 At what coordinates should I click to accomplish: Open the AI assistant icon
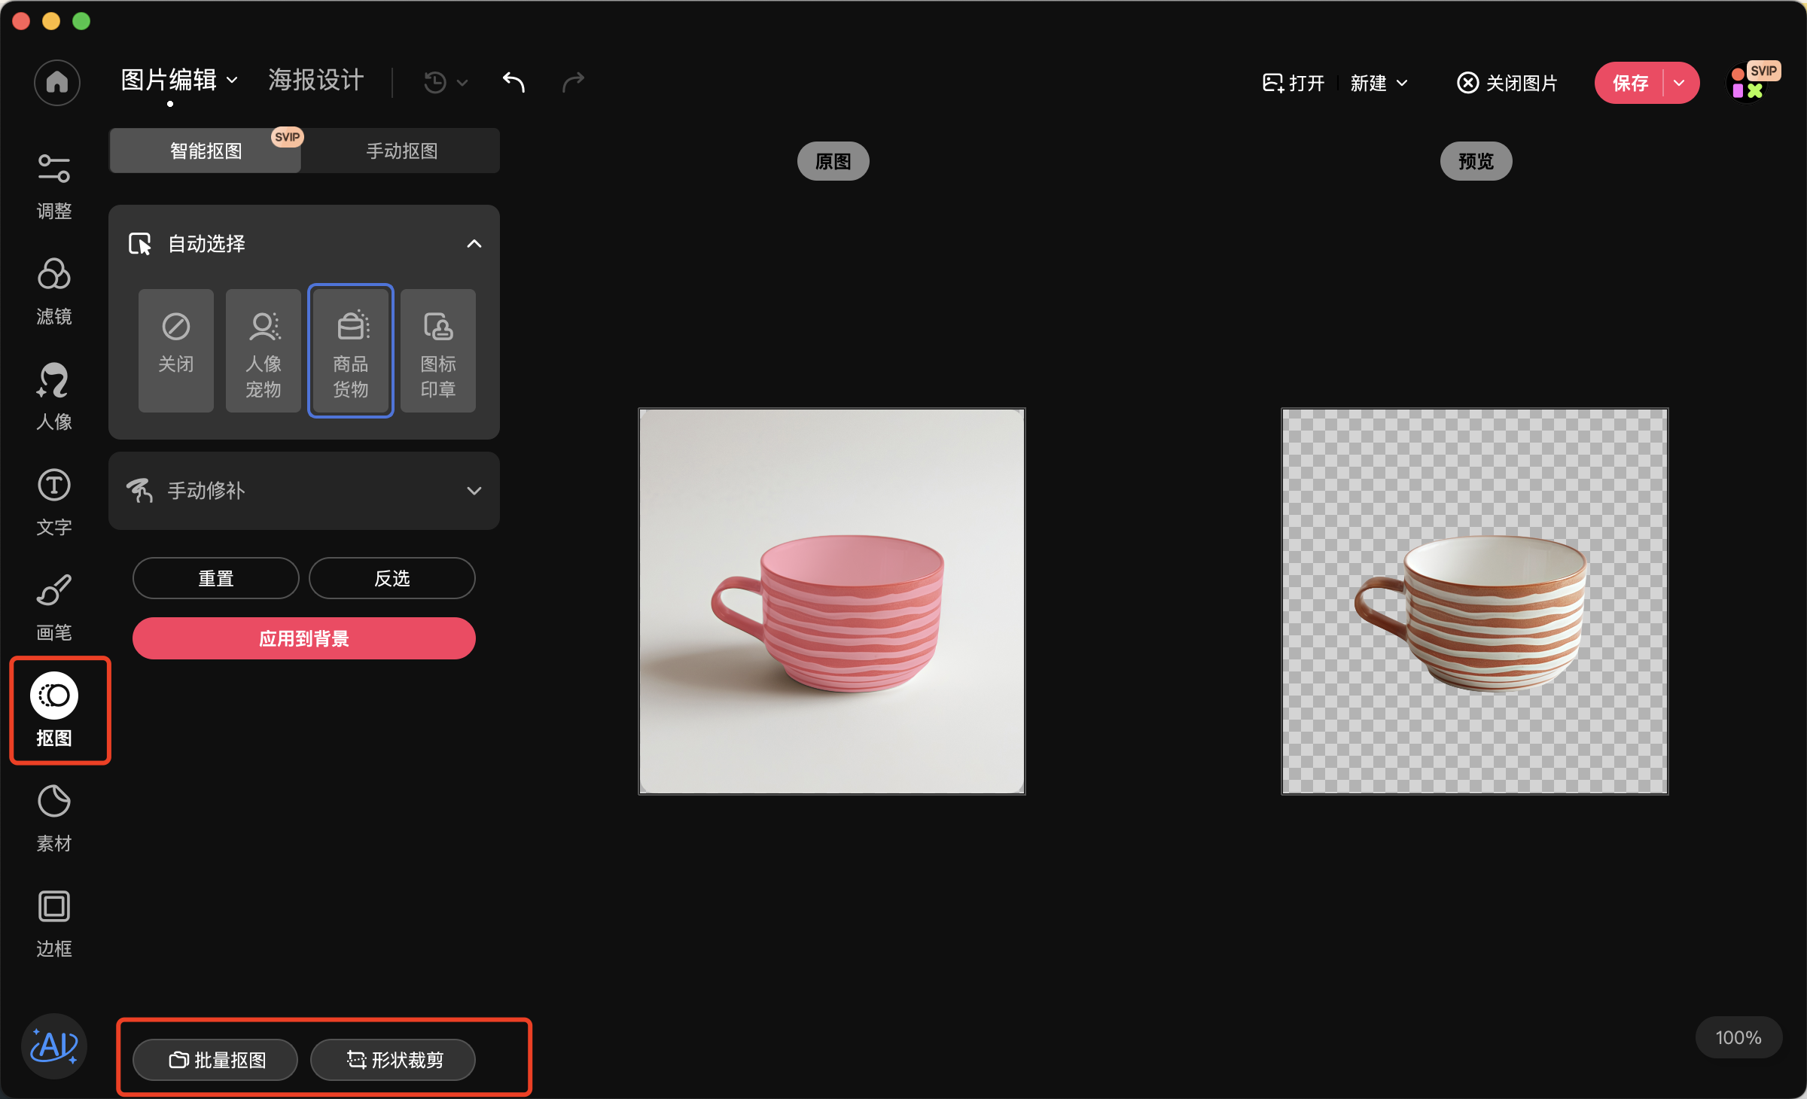[54, 1046]
